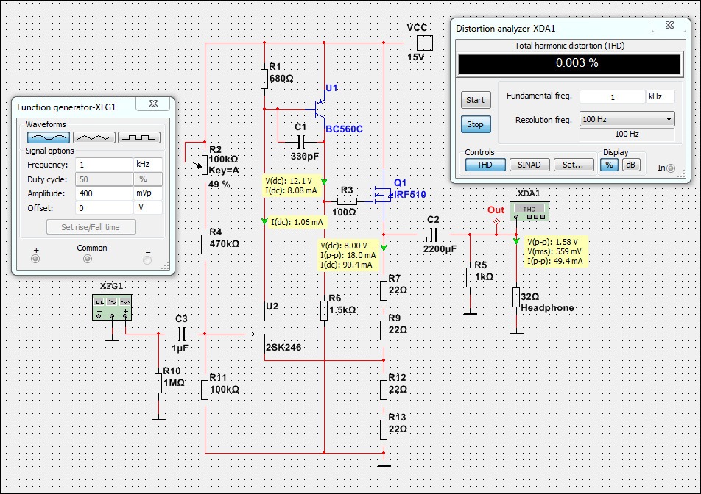Image resolution: width=701 pixels, height=494 pixels.
Task: Select resistor R5 1kΩ symbol
Action: 470,277
